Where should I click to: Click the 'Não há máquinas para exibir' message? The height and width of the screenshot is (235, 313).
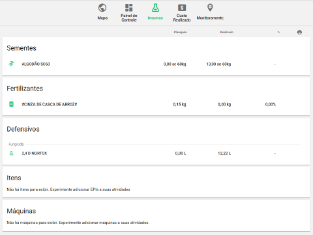pos(78,223)
